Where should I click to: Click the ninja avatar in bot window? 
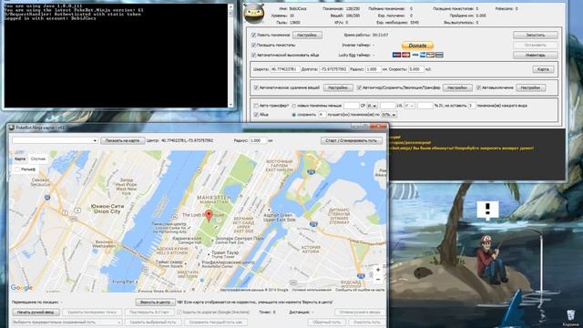[x=254, y=14]
